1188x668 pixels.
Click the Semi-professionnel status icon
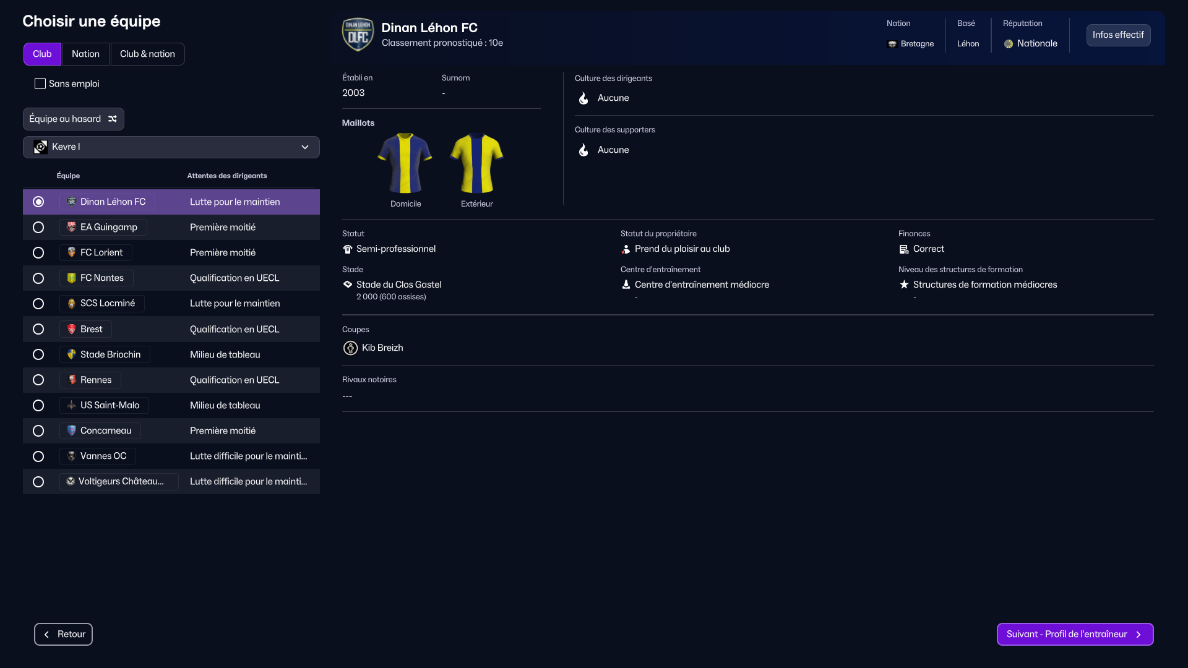click(x=348, y=249)
